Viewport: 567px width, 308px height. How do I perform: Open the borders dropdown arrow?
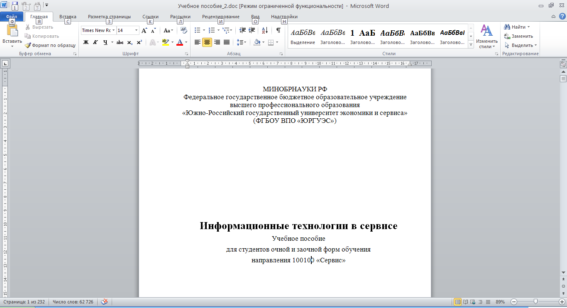point(277,42)
